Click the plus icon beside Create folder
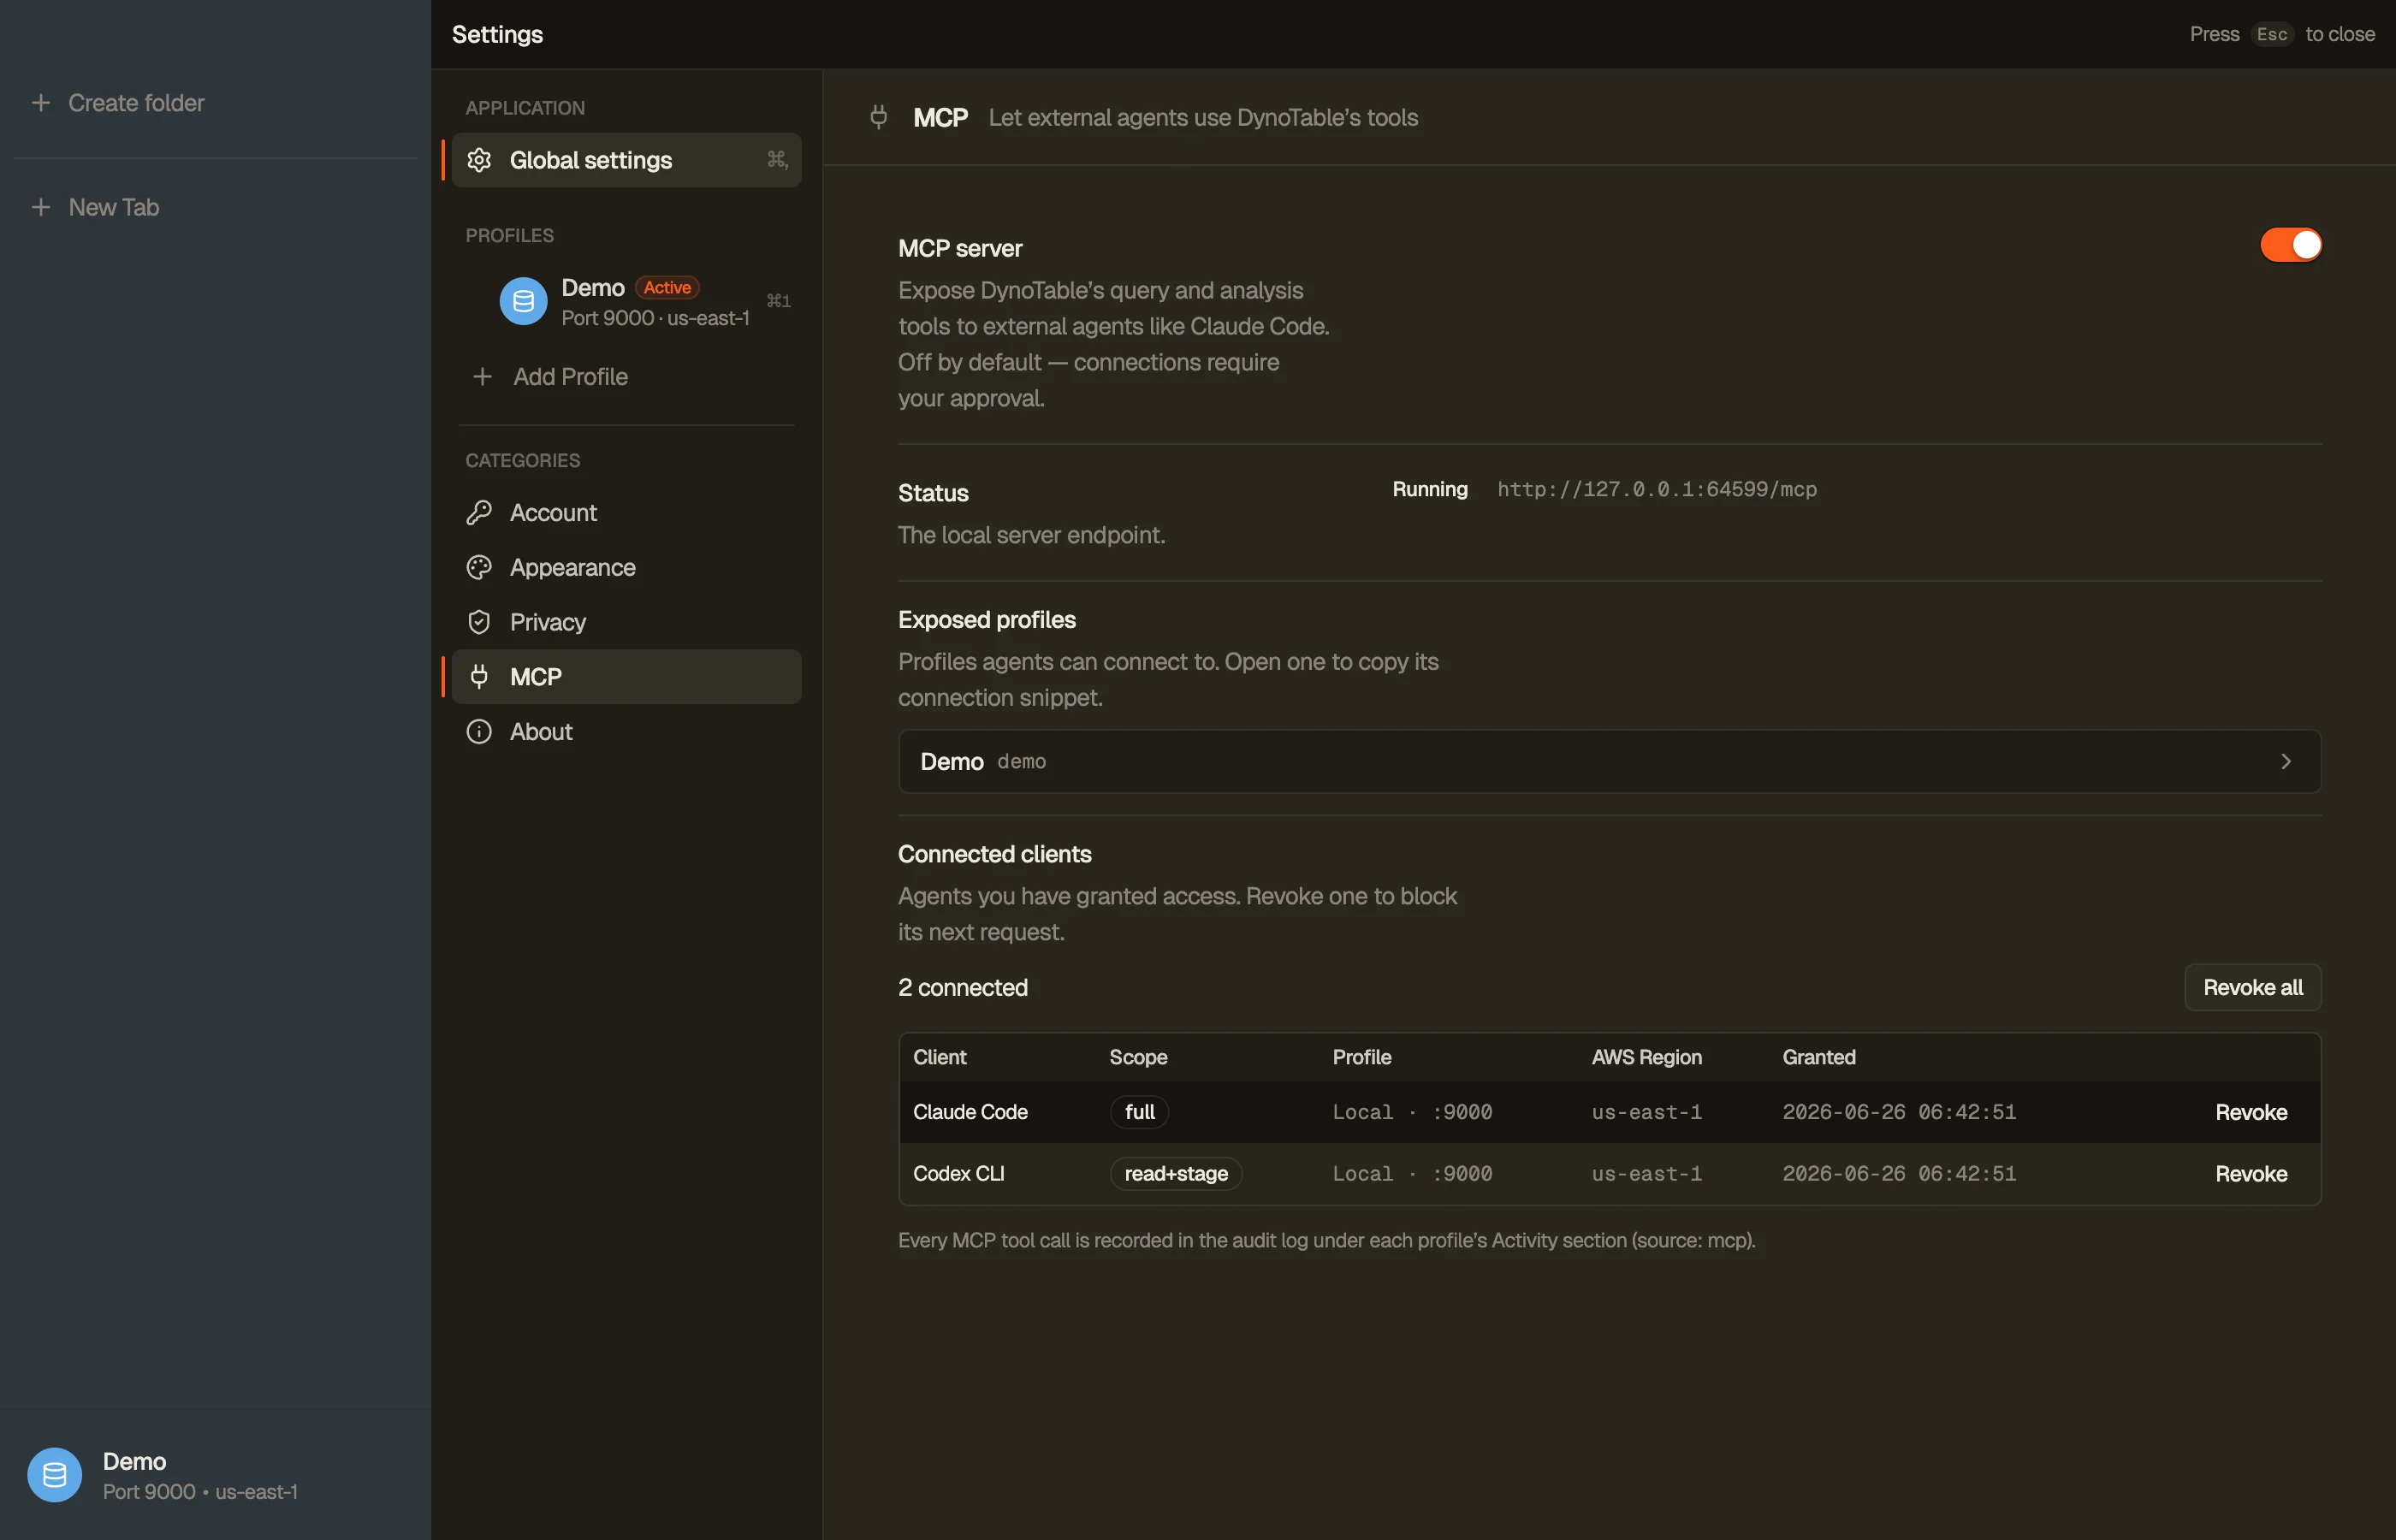The image size is (2396, 1540). (x=41, y=103)
